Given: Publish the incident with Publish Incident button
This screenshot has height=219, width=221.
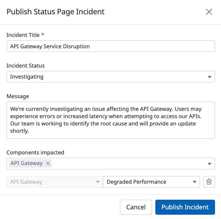Looking at the screenshot, I should tap(185, 207).
